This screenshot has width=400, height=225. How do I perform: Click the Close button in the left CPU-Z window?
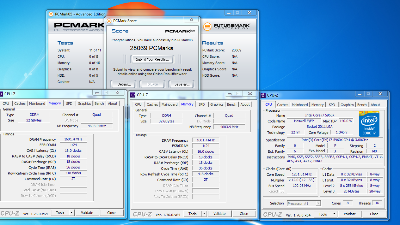[x=111, y=213]
